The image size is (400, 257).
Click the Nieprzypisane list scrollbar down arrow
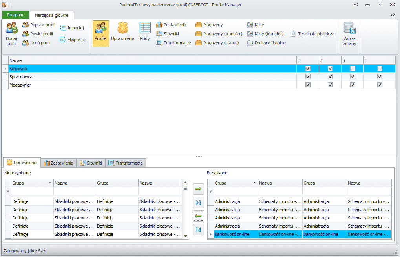(x=185, y=236)
